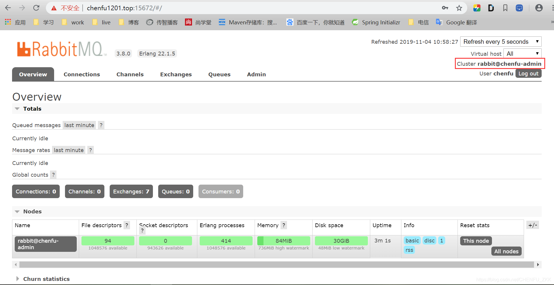Select the Overview tab
Viewport: 554px width, 285px height.
coord(33,74)
